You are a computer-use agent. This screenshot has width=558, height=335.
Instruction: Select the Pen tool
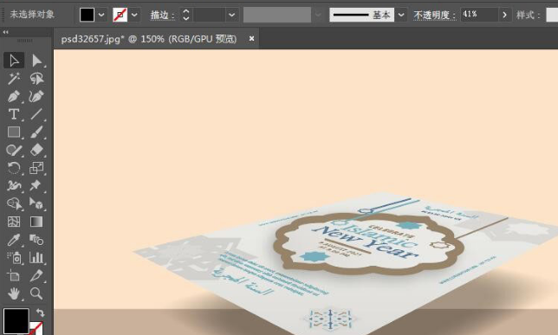tap(14, 96)
